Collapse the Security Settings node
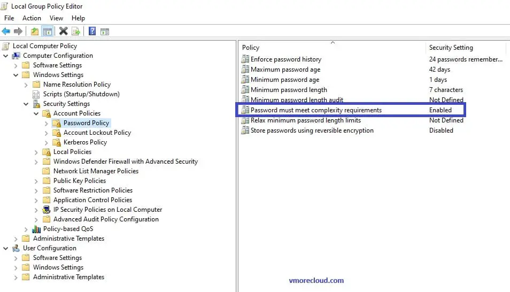 coord(26,104)
